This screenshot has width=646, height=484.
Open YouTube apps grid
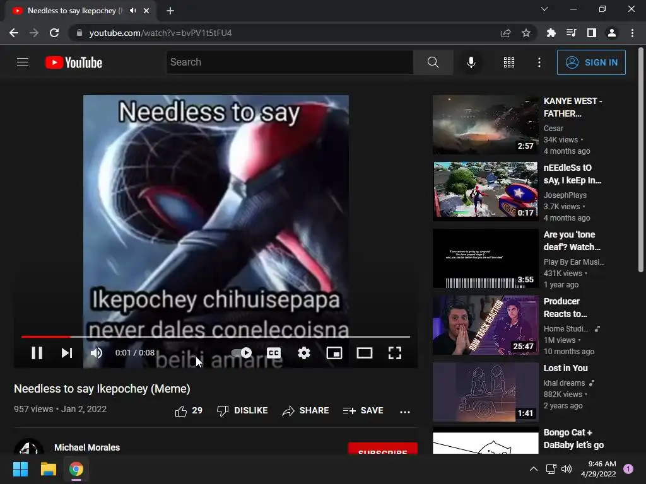point(509,62)
